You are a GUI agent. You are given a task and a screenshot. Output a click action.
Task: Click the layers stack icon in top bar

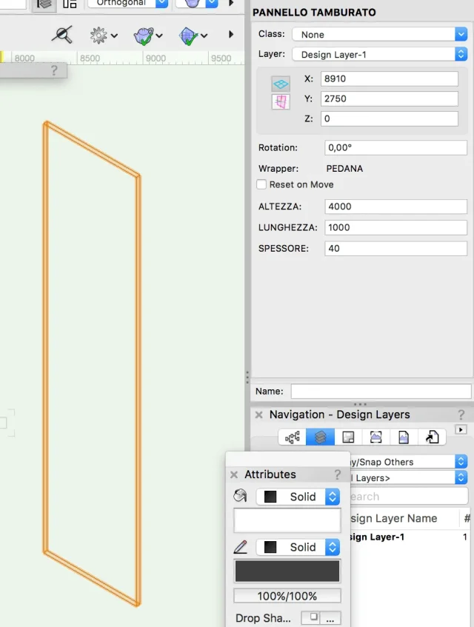(44, 4)
